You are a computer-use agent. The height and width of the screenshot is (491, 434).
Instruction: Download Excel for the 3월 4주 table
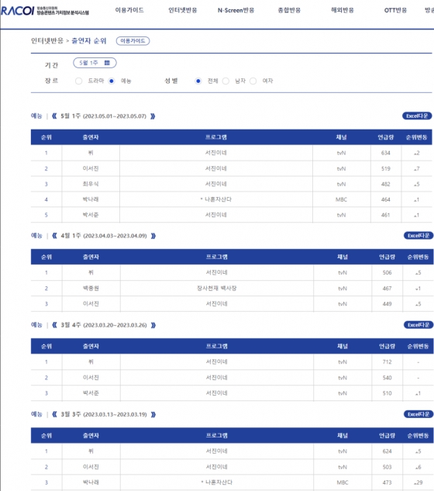point(418,325)
